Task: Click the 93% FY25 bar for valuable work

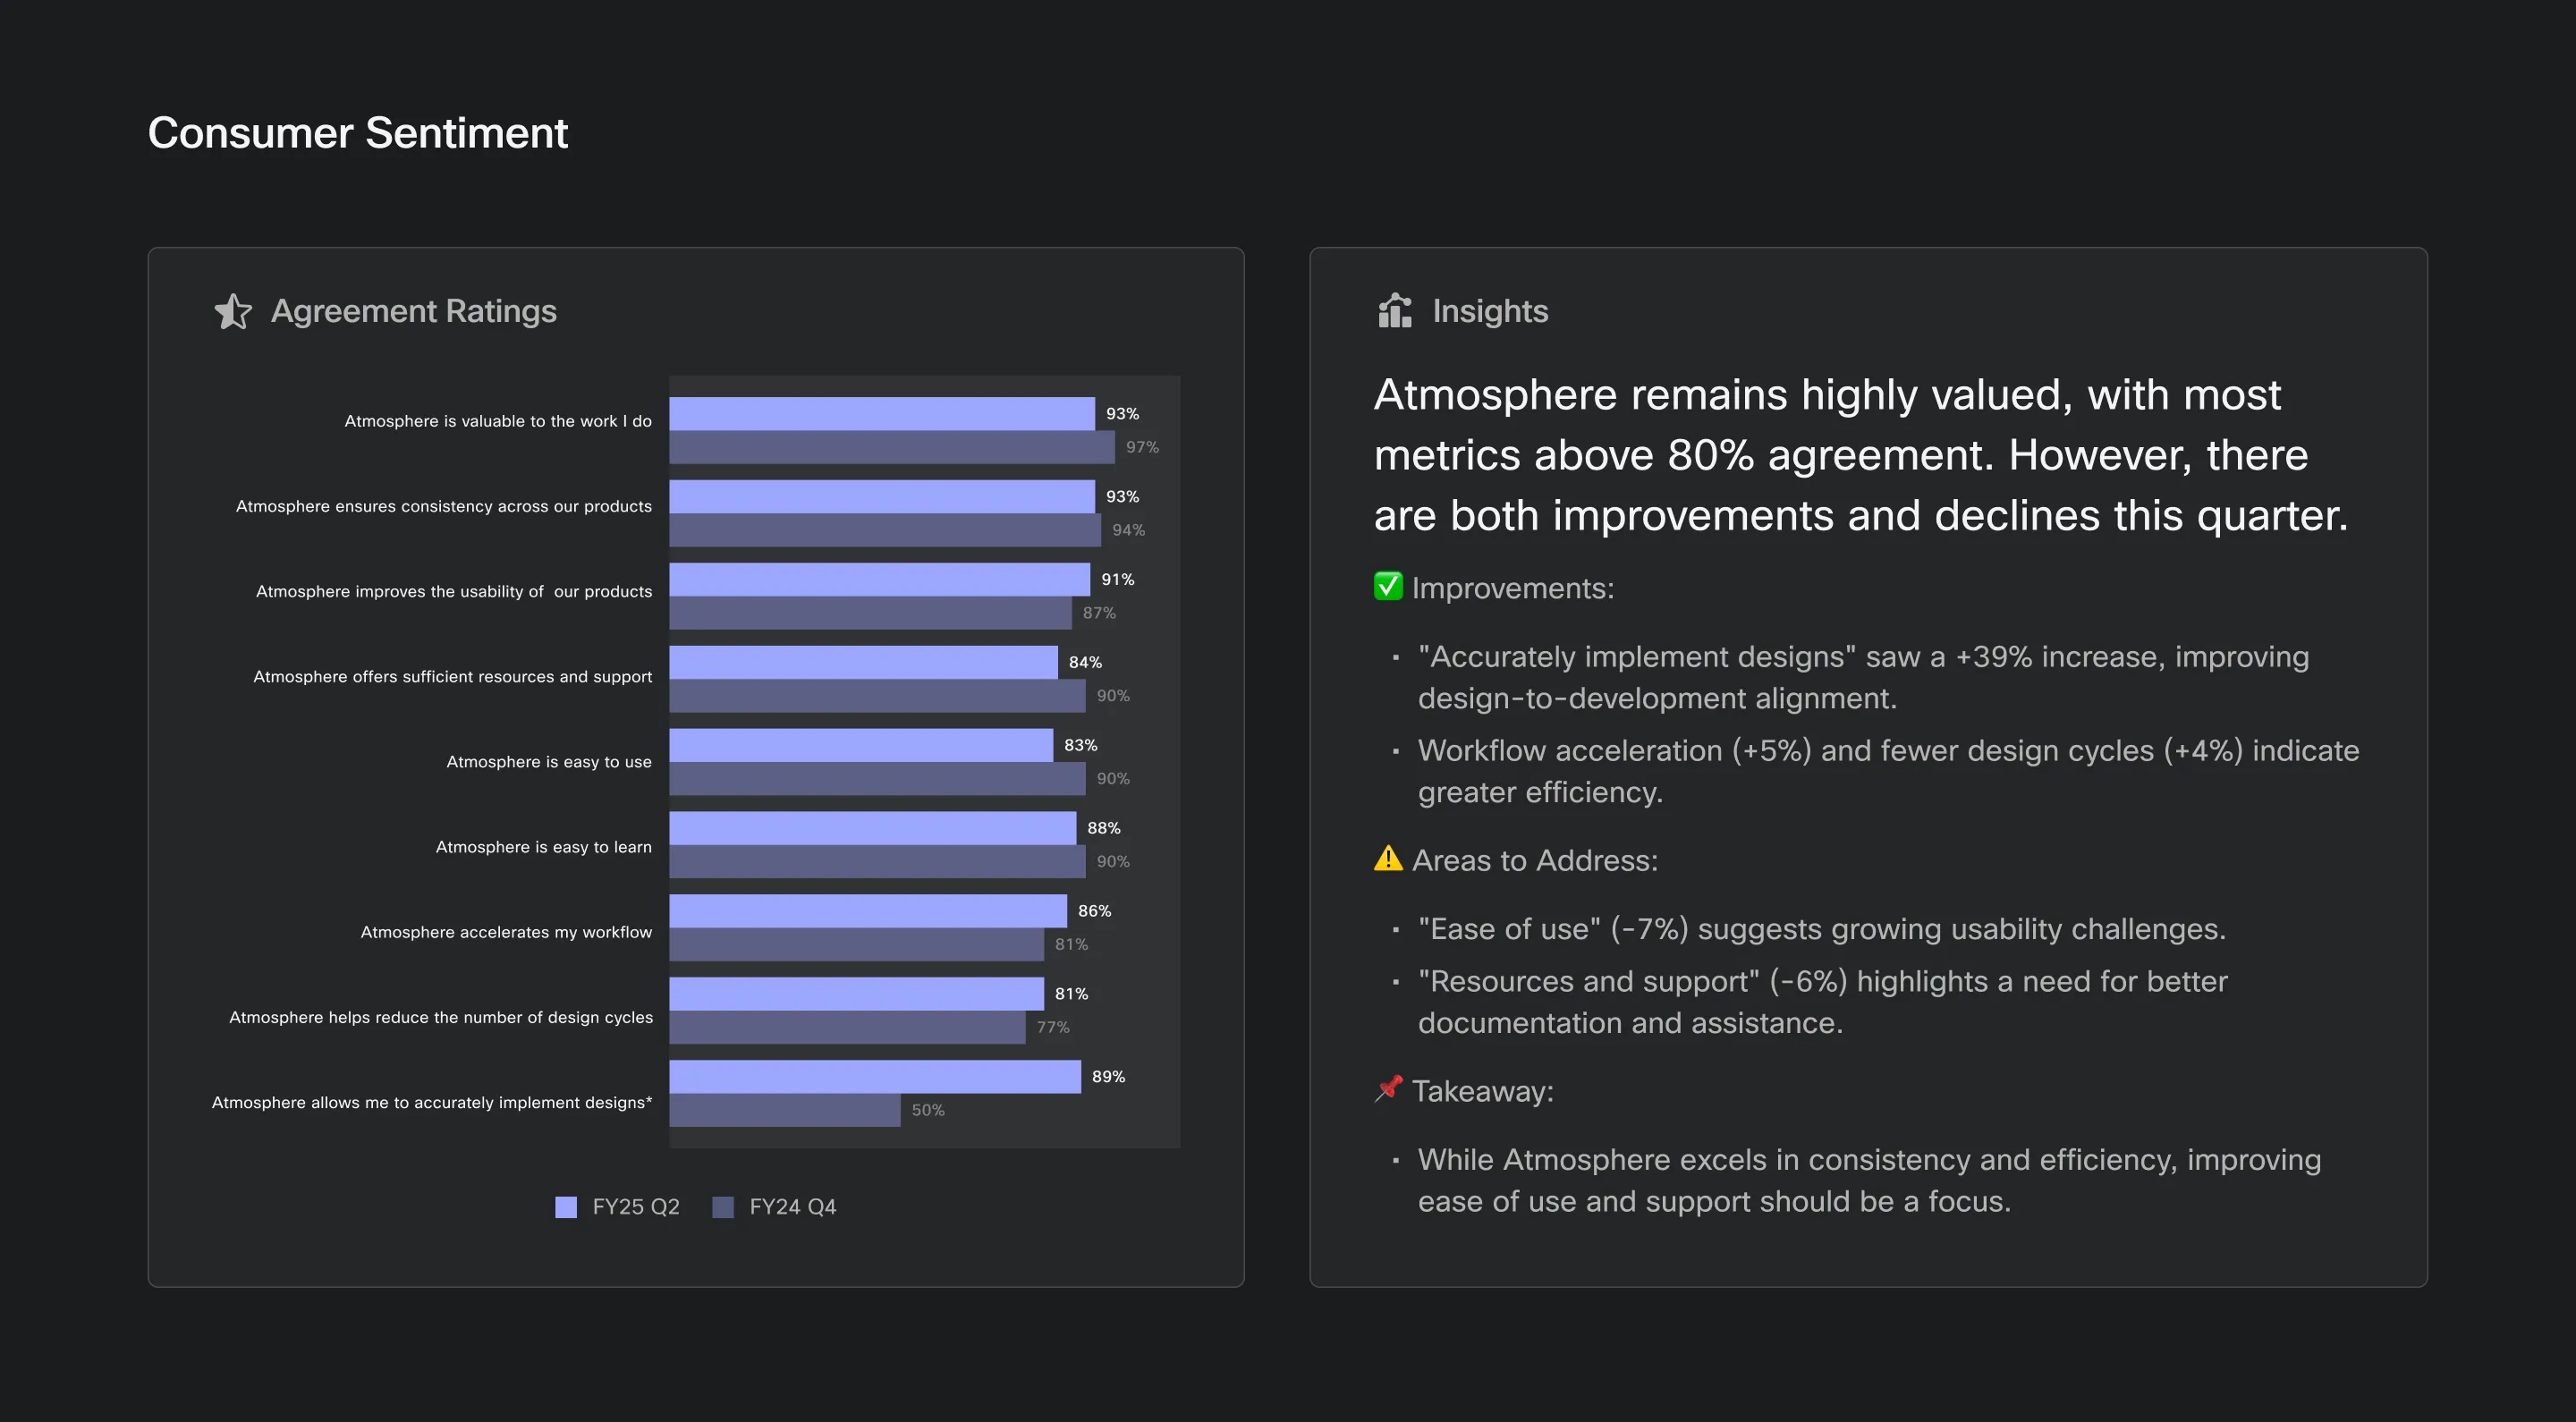Action: pos(881,414)
